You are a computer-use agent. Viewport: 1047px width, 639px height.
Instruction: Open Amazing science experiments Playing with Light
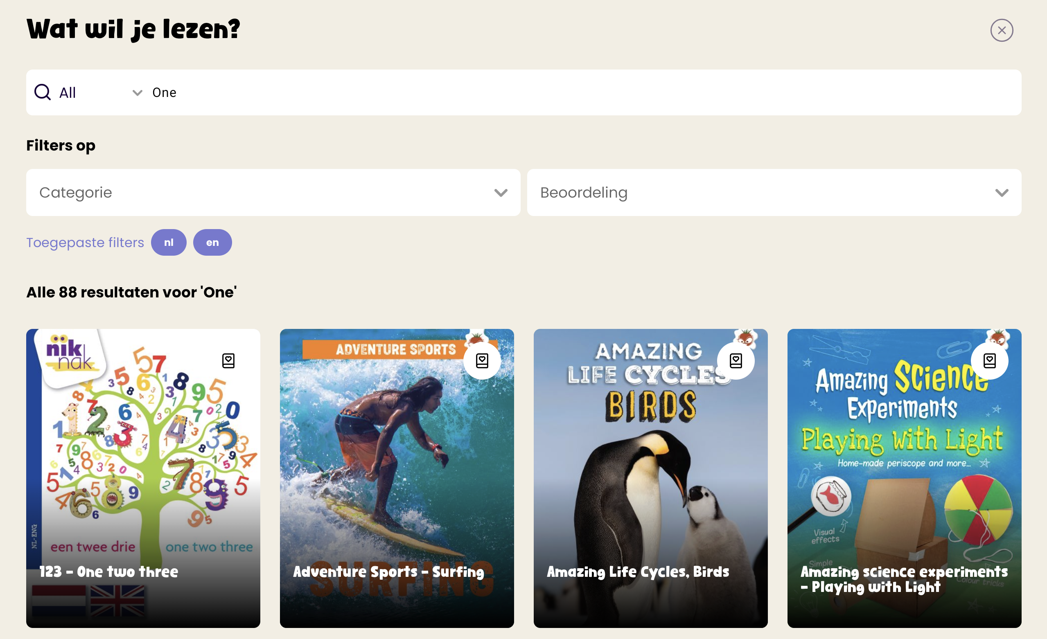904,478
